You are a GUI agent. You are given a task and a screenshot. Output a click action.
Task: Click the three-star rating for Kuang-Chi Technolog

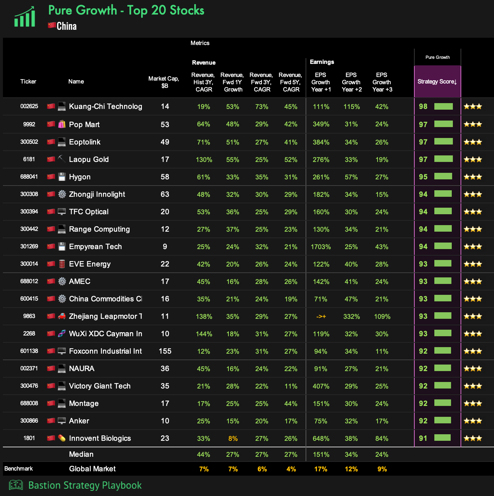coord(473,106)
